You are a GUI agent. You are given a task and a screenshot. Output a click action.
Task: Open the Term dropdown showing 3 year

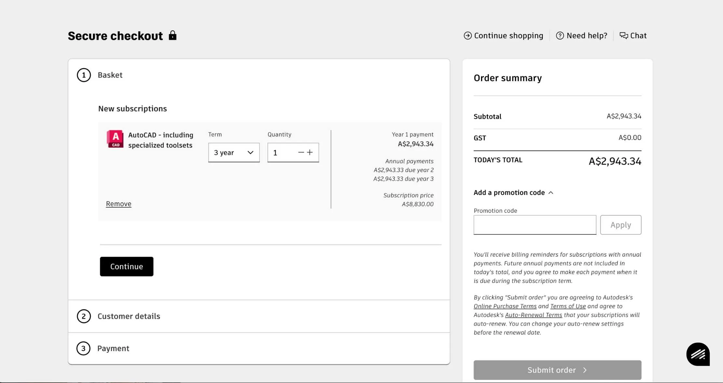233,152
